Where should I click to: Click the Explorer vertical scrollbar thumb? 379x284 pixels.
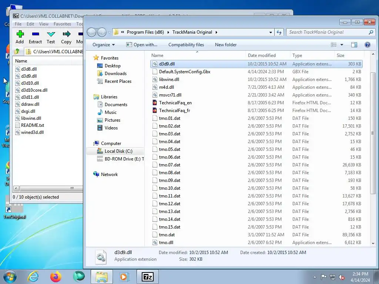pyautogui.click(x=373, y=133)
